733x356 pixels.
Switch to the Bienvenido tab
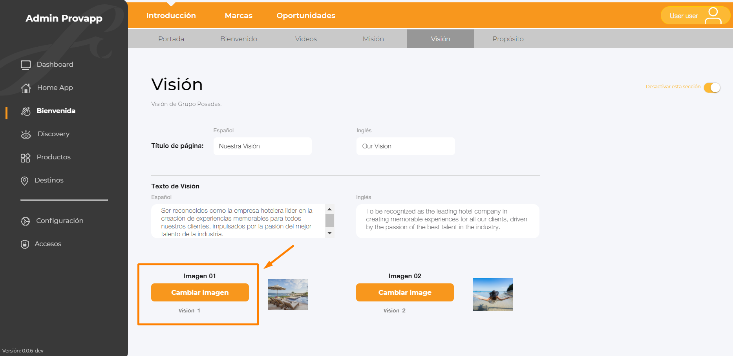(x=239, y=39)
